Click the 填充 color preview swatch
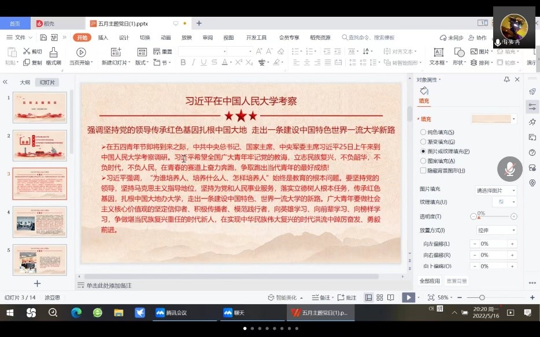Viewport: 540px width, 337px height. (x=491, y=119)
